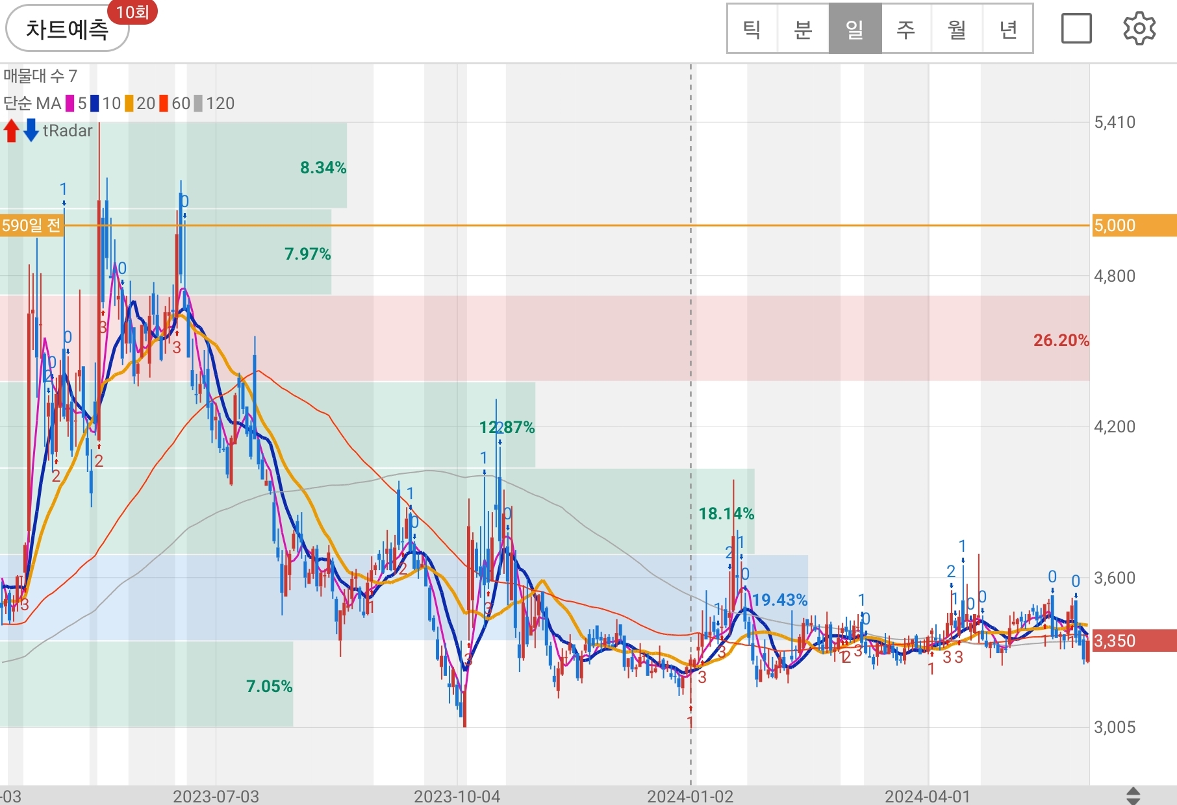
Task: Click the 8.34% volume profile label
Action: tap(323, 167)
